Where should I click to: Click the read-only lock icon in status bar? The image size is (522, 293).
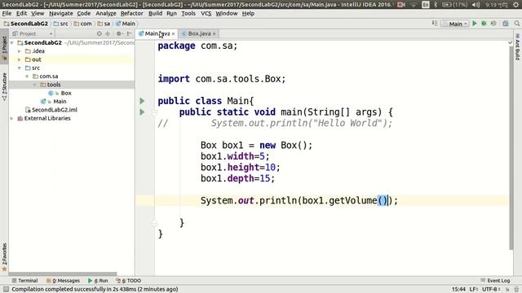(x=507, y=290)
